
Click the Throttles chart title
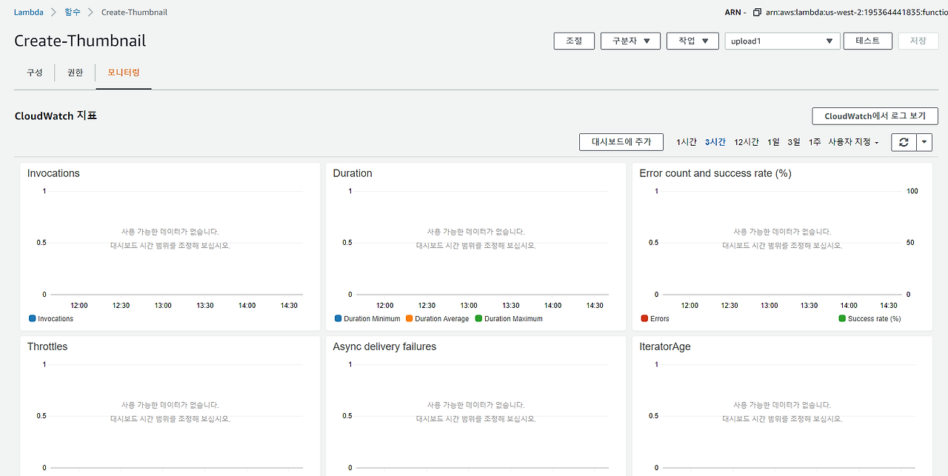47,346
